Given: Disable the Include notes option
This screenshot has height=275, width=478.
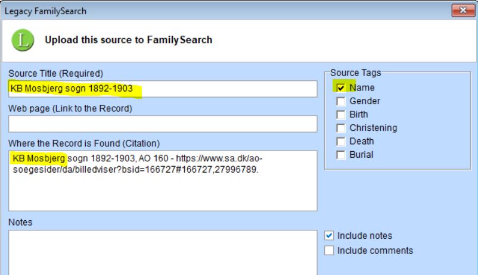Looking at the screenshot, I should tap(329, 235).
